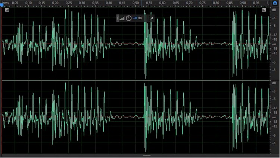Click 0,10 on the time ruler
280x158 pixels.
point(28,3)
